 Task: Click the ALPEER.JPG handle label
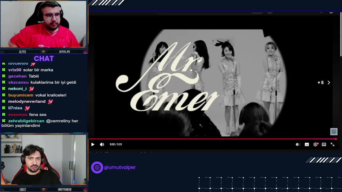pyautogui.click(x=64, y=52)
